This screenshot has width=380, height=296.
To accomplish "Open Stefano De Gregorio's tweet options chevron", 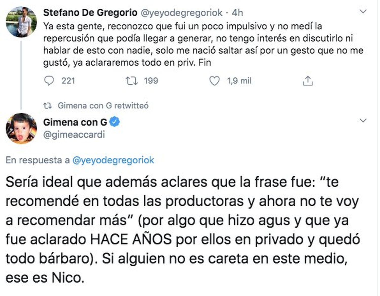I will coord(363,12).
